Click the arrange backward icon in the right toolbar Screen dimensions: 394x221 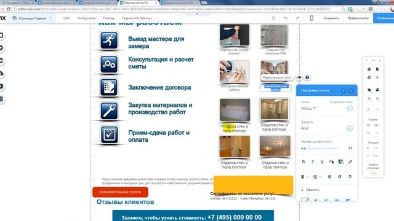click(377, 90)
